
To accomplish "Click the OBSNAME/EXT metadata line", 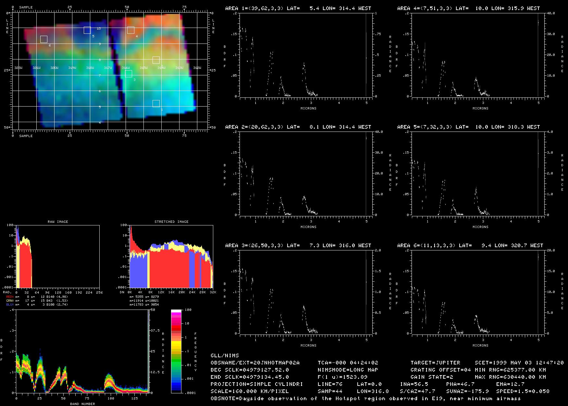I will pos(255,363).
